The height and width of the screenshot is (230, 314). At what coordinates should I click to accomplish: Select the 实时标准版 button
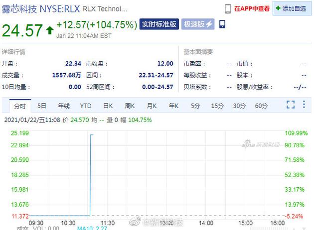pyautogui.click(x=159, y=24)
